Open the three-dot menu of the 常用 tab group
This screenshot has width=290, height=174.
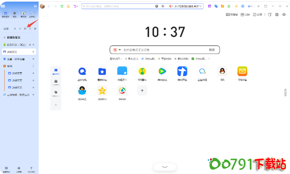pos(33,66)
